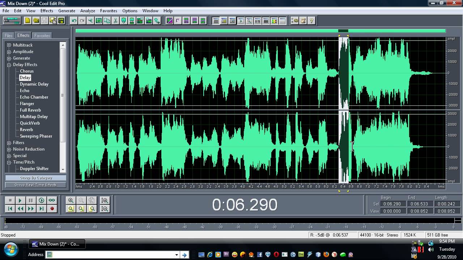463x260 pixels.
Task: Jump to end with the Go to End button
Action: click(x=41, y=208)
